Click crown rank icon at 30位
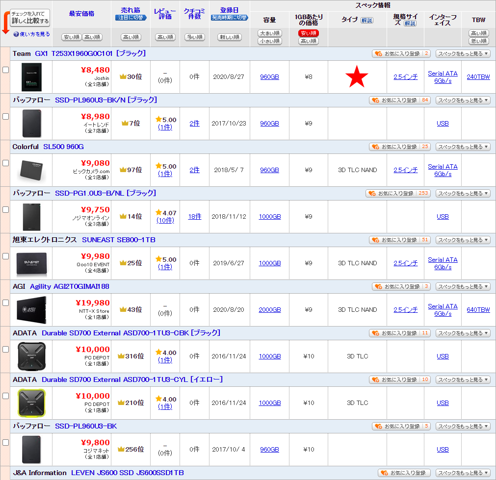496x480 pixels. pos(123,76)
